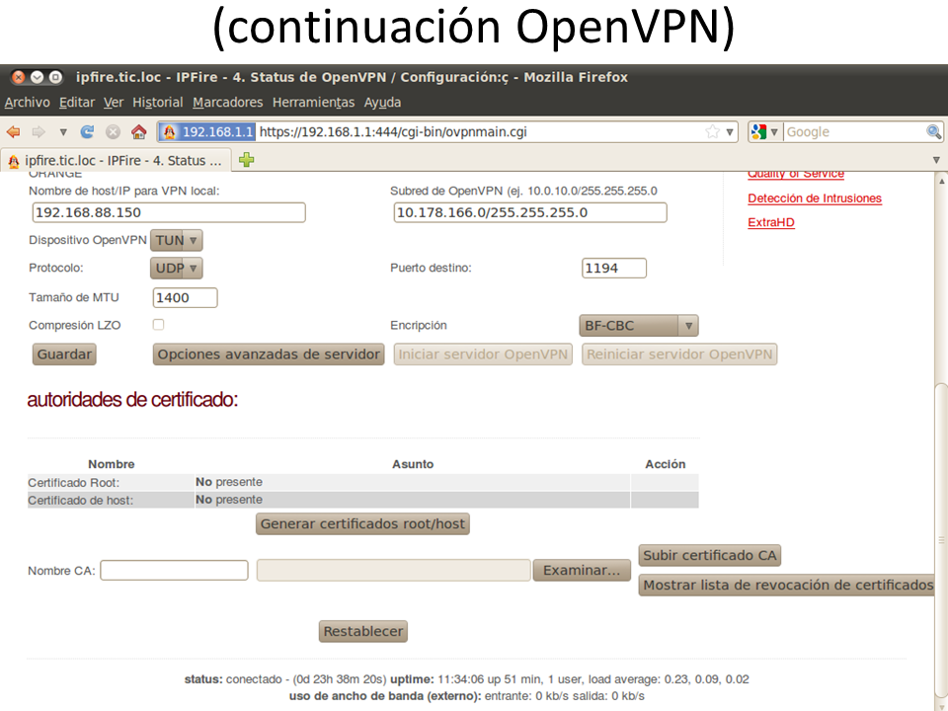Click the bookmark star icon in URL bar
The image size is (948, 711).
712,132
